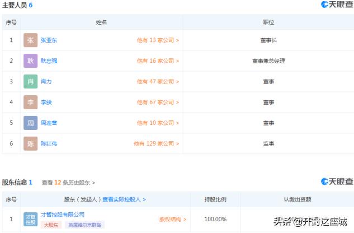Click 姓名 column header

(x=101, y=22)
